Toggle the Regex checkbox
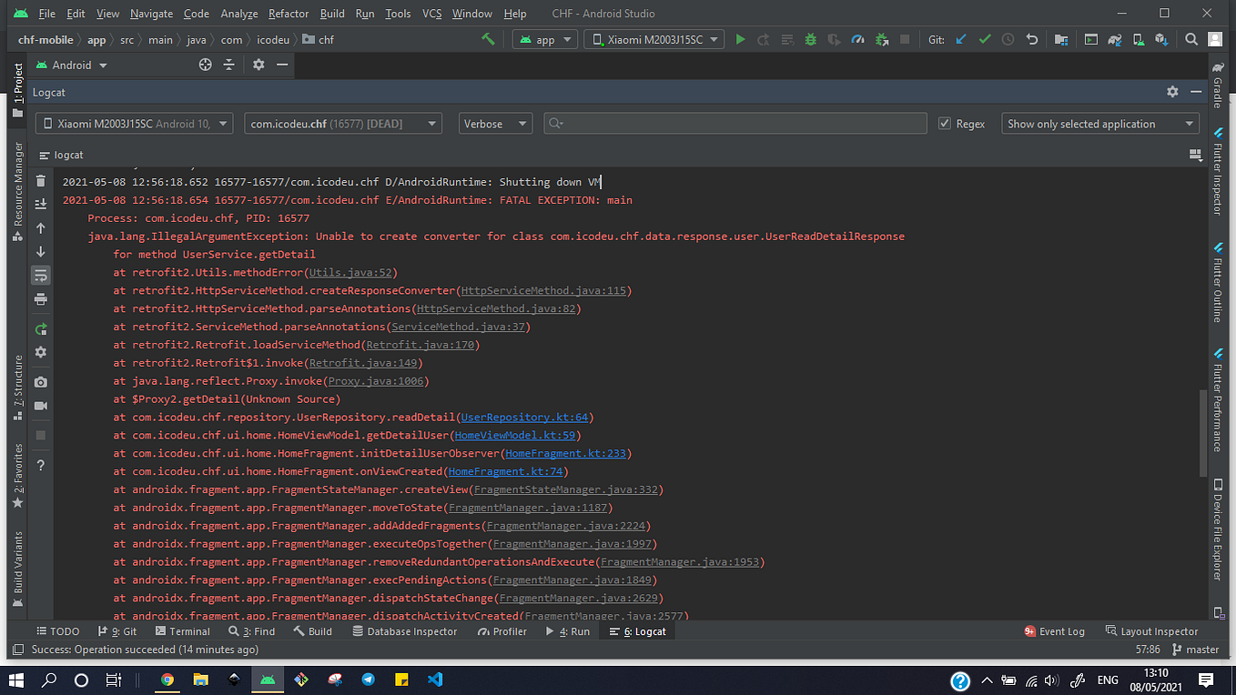The width and height of the screenshot is (1236, 695). pos(945,124)
